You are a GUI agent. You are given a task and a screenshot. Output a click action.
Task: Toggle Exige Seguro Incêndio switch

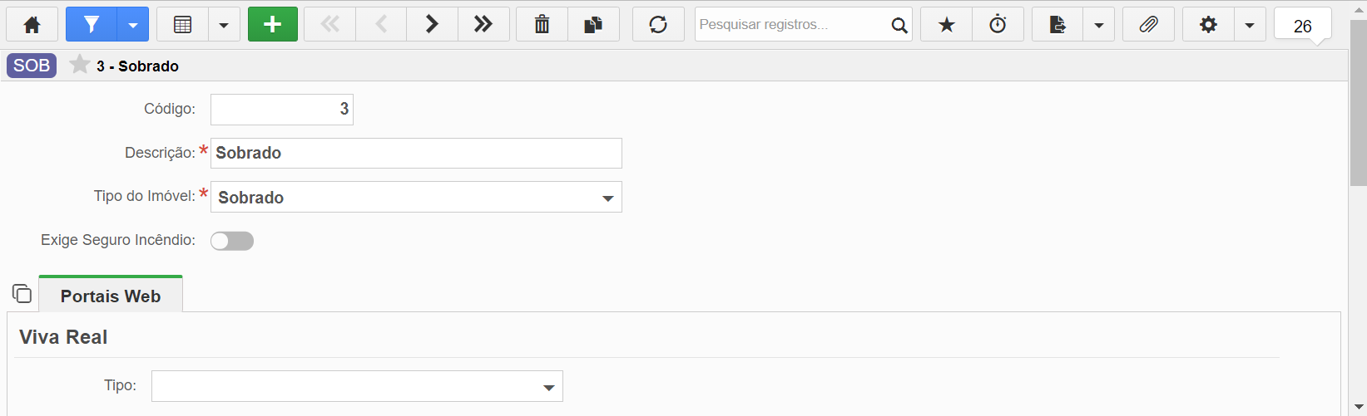point(232,241)
